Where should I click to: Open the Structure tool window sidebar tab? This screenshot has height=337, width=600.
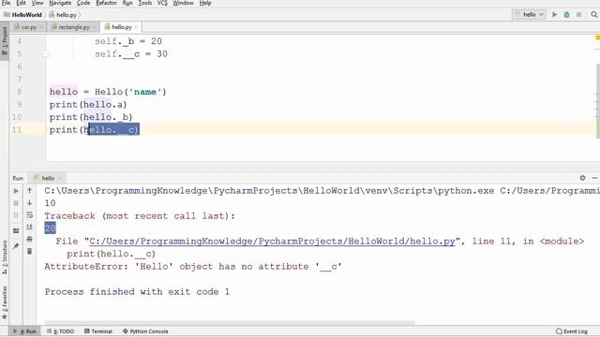(4, 256)
